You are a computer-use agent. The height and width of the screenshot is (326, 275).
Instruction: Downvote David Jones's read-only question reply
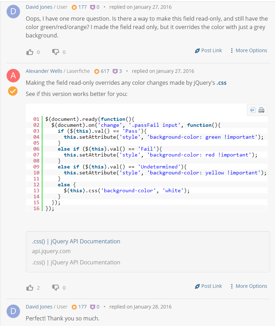click(56, 52)
